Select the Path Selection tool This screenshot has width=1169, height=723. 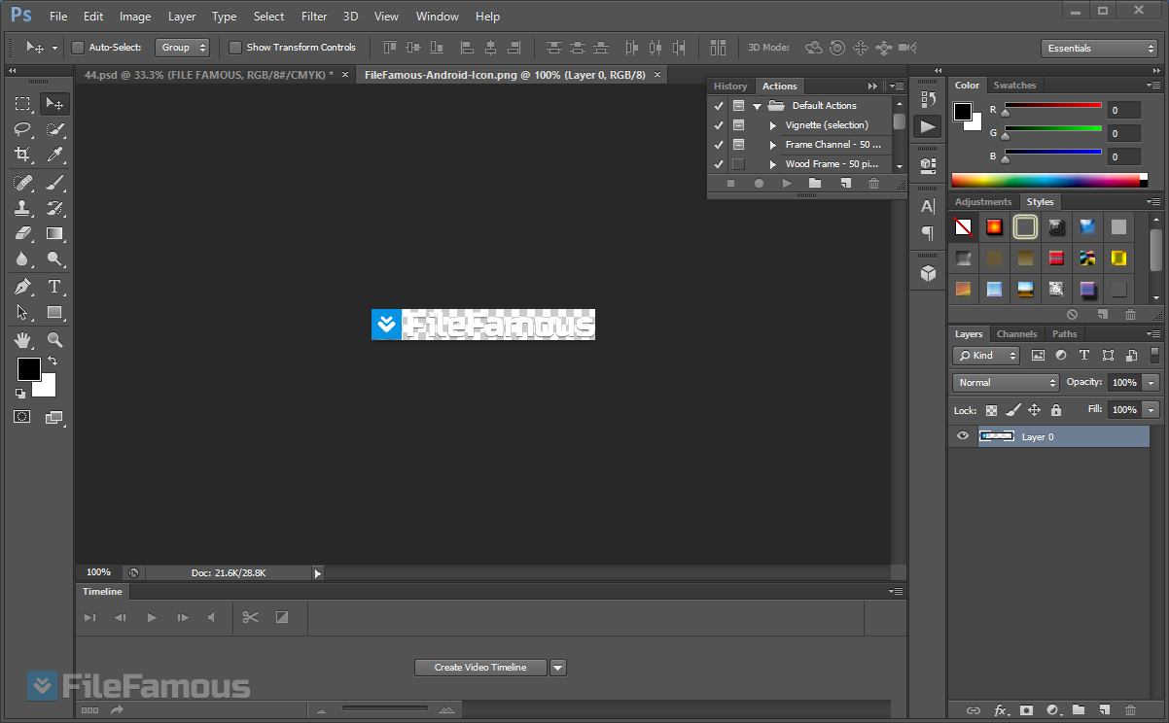22,312
